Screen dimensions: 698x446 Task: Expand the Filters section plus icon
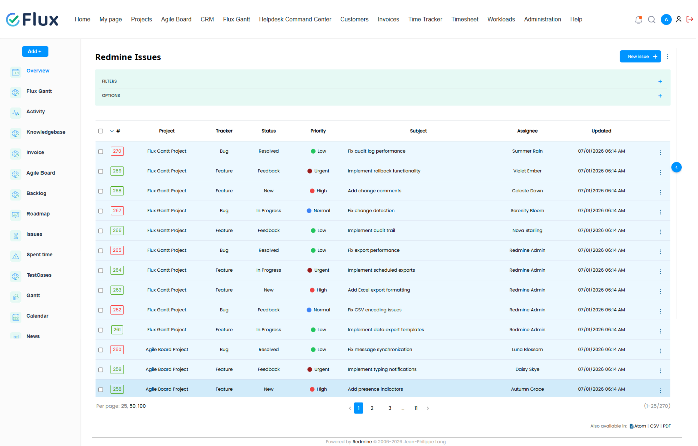[x=660, y=81]
